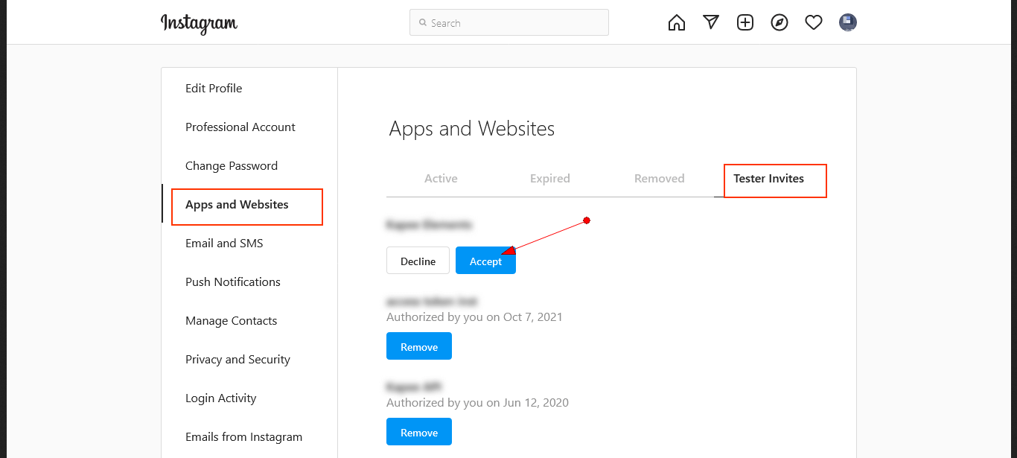This screenshot has width=1017, height=458.
Task: Click the Search input field
Action: [x=509, y=23]
